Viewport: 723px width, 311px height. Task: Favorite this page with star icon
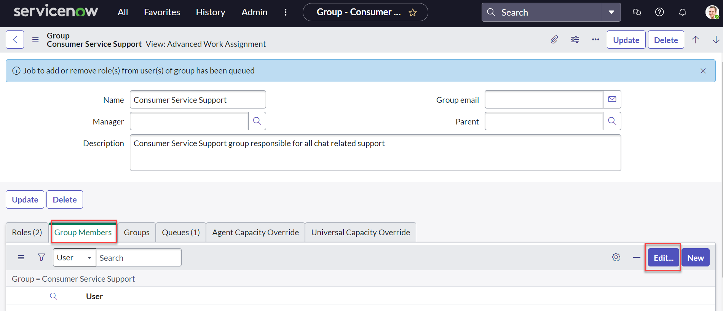pyautogui.click(x=413, y=13)
